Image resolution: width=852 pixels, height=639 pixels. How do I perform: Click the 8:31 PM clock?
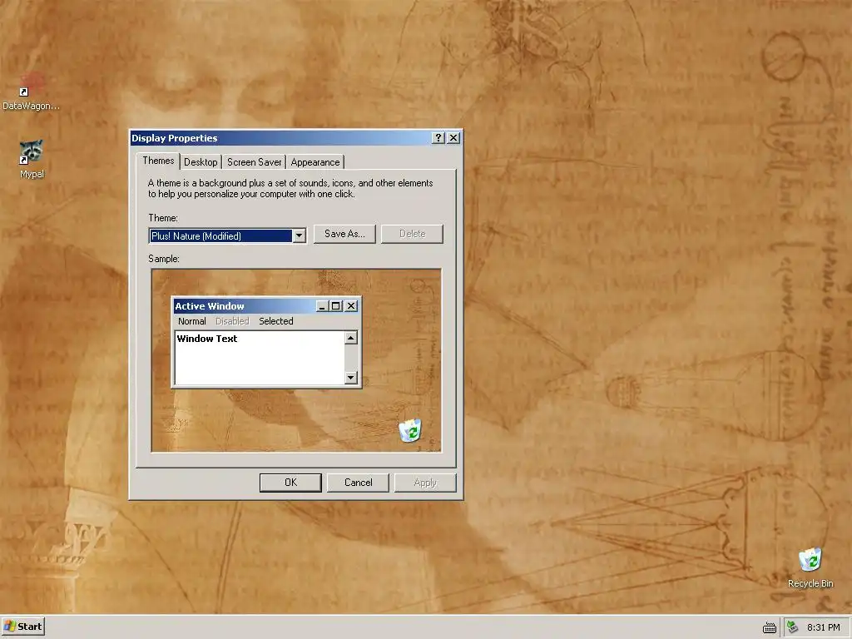[823, 627]
